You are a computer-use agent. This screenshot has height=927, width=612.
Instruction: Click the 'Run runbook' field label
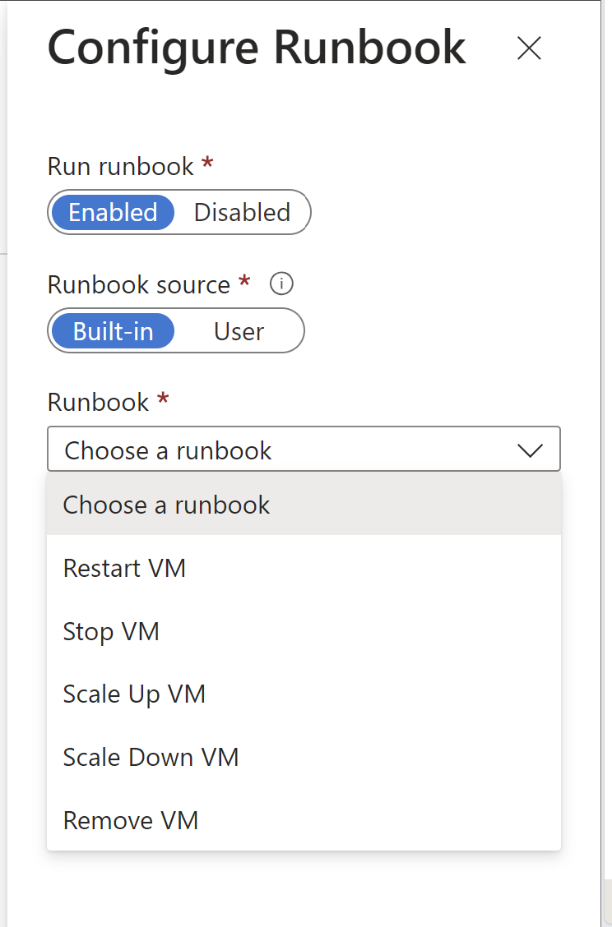pos(120,166)
